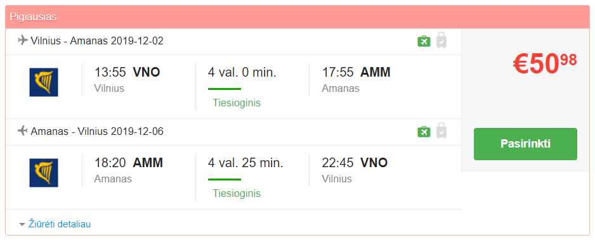Click the 13:55 VNO departure time

(x=127, y=72)
